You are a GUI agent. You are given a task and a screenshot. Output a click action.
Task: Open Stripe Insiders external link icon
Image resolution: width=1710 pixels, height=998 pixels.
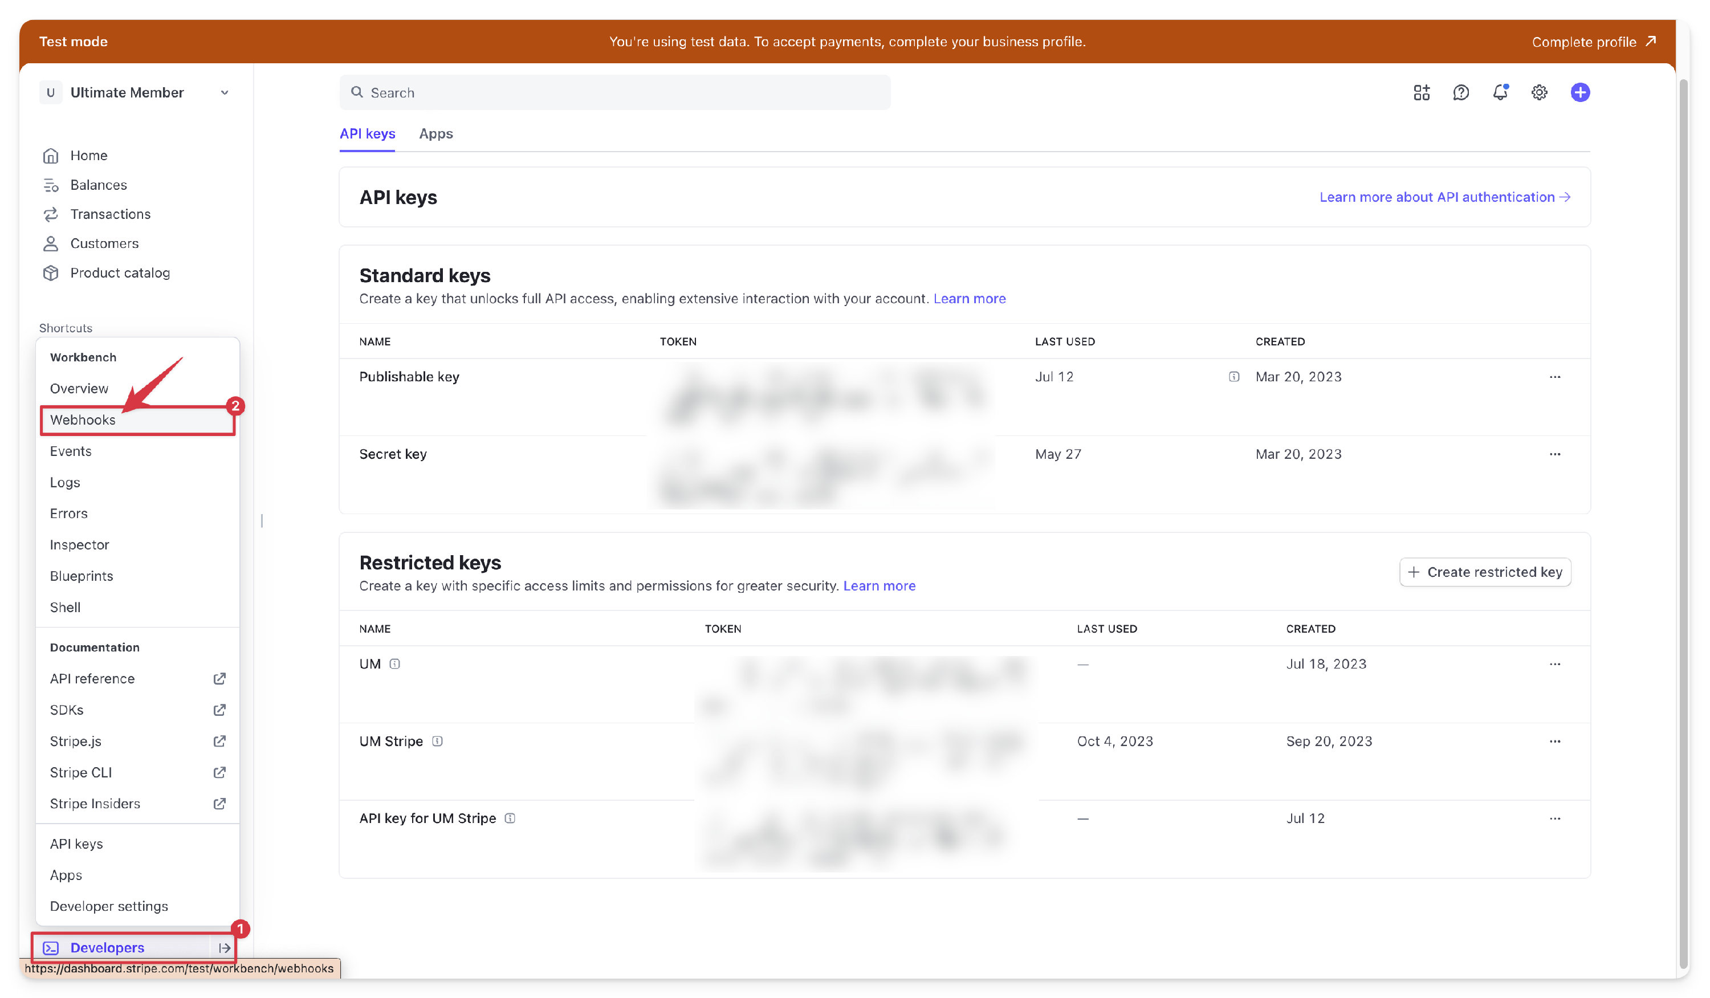coord(219,803)
